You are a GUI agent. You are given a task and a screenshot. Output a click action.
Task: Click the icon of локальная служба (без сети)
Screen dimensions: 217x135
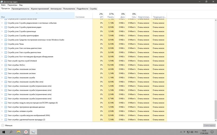(x=5, y=82)
